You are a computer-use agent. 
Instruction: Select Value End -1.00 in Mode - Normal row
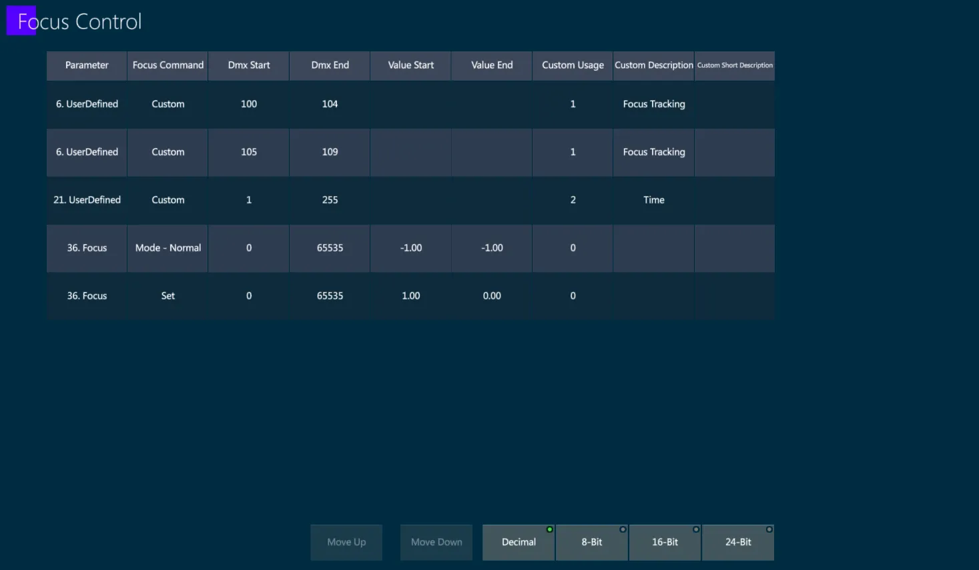coord(492,248)
